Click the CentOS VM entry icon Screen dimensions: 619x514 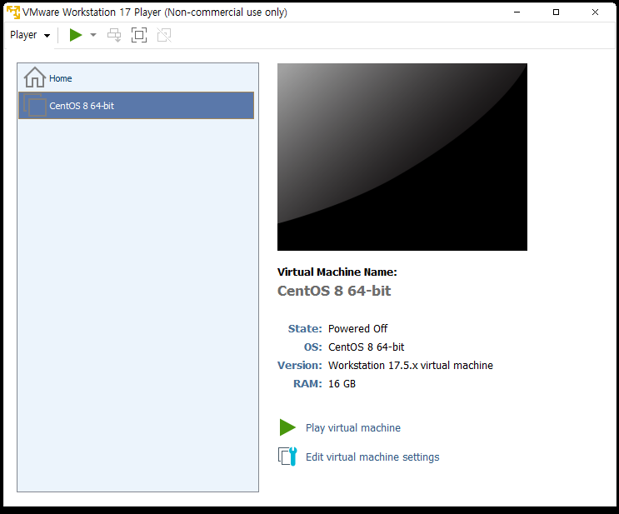pyautogui.click(x=35, y=105)
